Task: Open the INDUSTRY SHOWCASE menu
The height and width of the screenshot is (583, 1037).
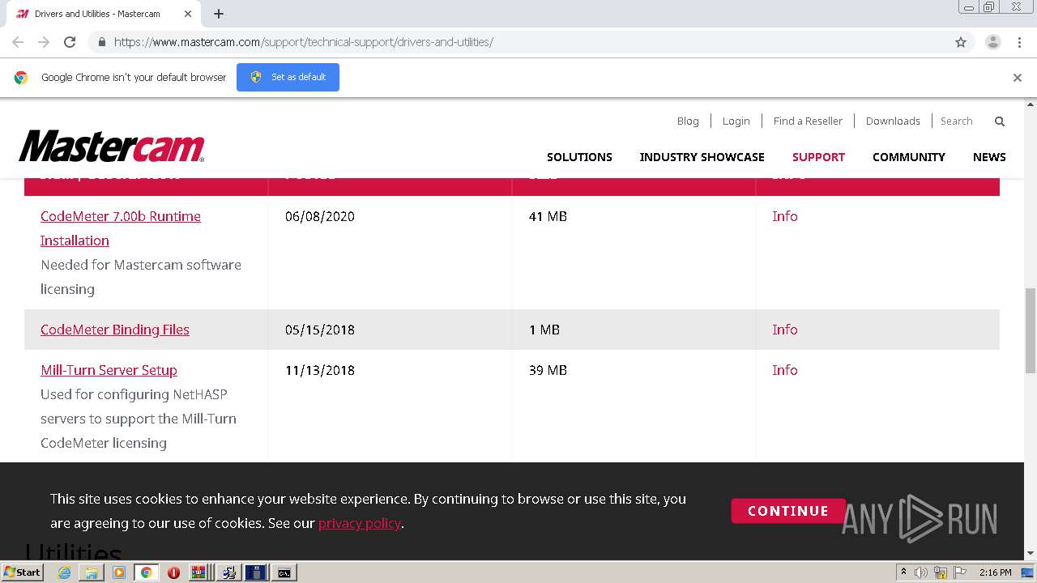Action: 702,157
